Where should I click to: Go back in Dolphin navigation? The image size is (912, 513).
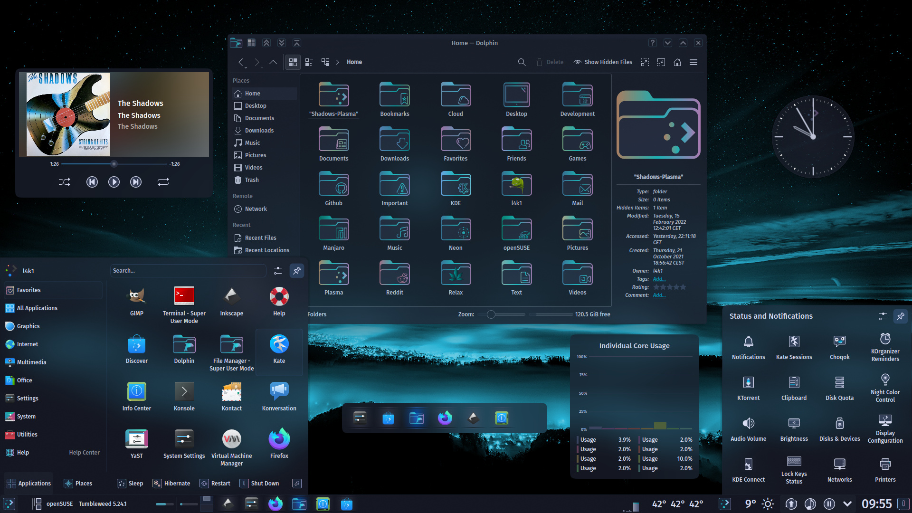coord(241,62)
